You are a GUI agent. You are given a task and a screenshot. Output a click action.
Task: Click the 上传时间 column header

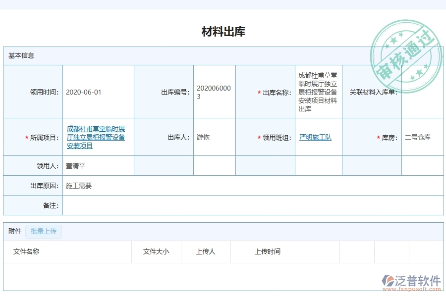(x=268, y=251)
